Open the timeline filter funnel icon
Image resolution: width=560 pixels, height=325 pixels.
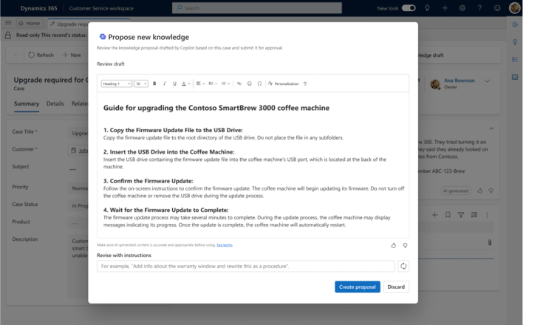pyautogui.click(x=461, y=215)
